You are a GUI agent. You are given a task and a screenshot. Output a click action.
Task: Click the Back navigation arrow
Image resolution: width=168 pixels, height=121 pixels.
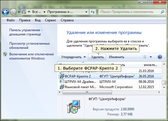click(x=5, y=12)
